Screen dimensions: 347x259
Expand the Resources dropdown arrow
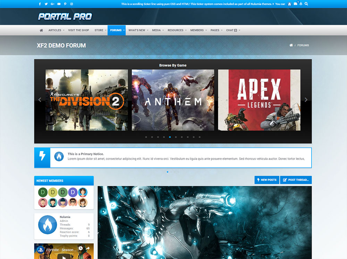pos(186,30)
